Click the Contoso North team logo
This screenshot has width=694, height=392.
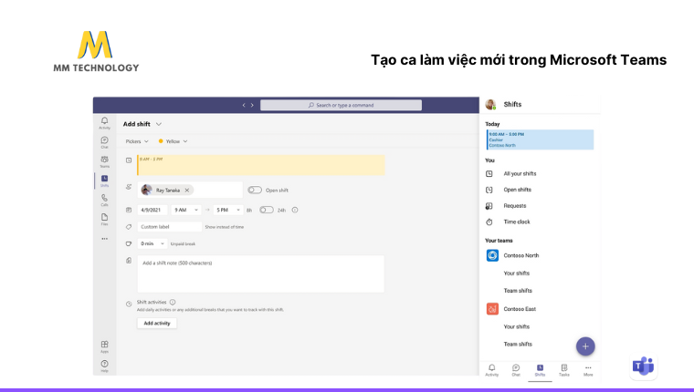[x=492, y=255]
